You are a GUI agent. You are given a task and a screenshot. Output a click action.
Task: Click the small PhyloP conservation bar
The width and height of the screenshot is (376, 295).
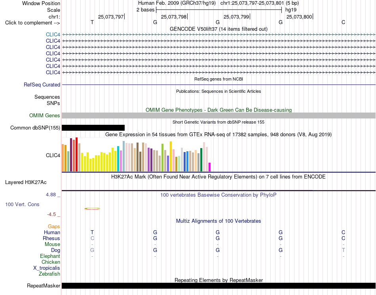tap(92, 209)
